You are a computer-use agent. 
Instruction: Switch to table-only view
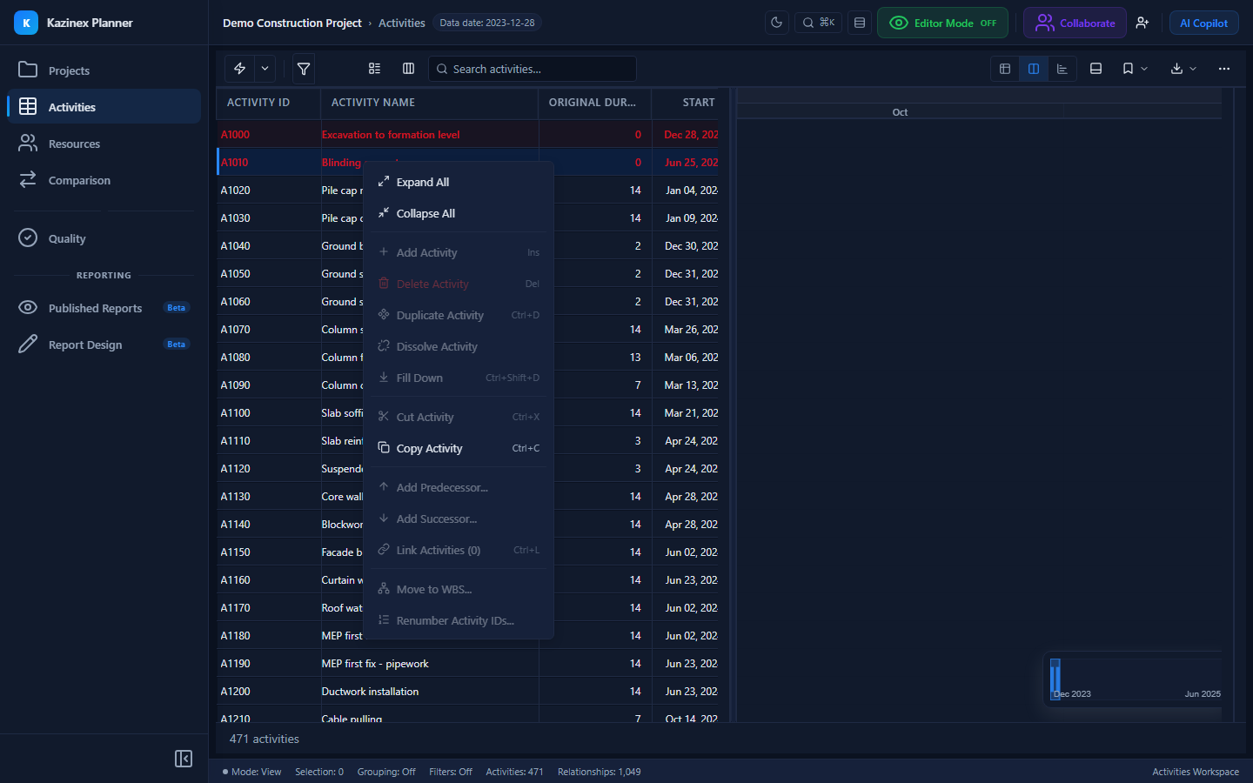1005,69
